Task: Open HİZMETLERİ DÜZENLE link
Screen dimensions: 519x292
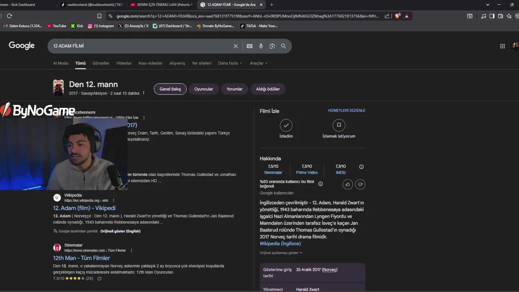Action: coord(347,110)
